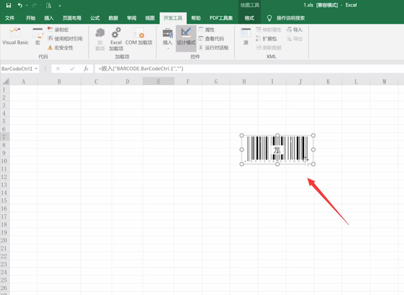Click the 龙 label on the barcode
Screen dimensions: 404x295
pyautogui.click(x=277, y=150)
